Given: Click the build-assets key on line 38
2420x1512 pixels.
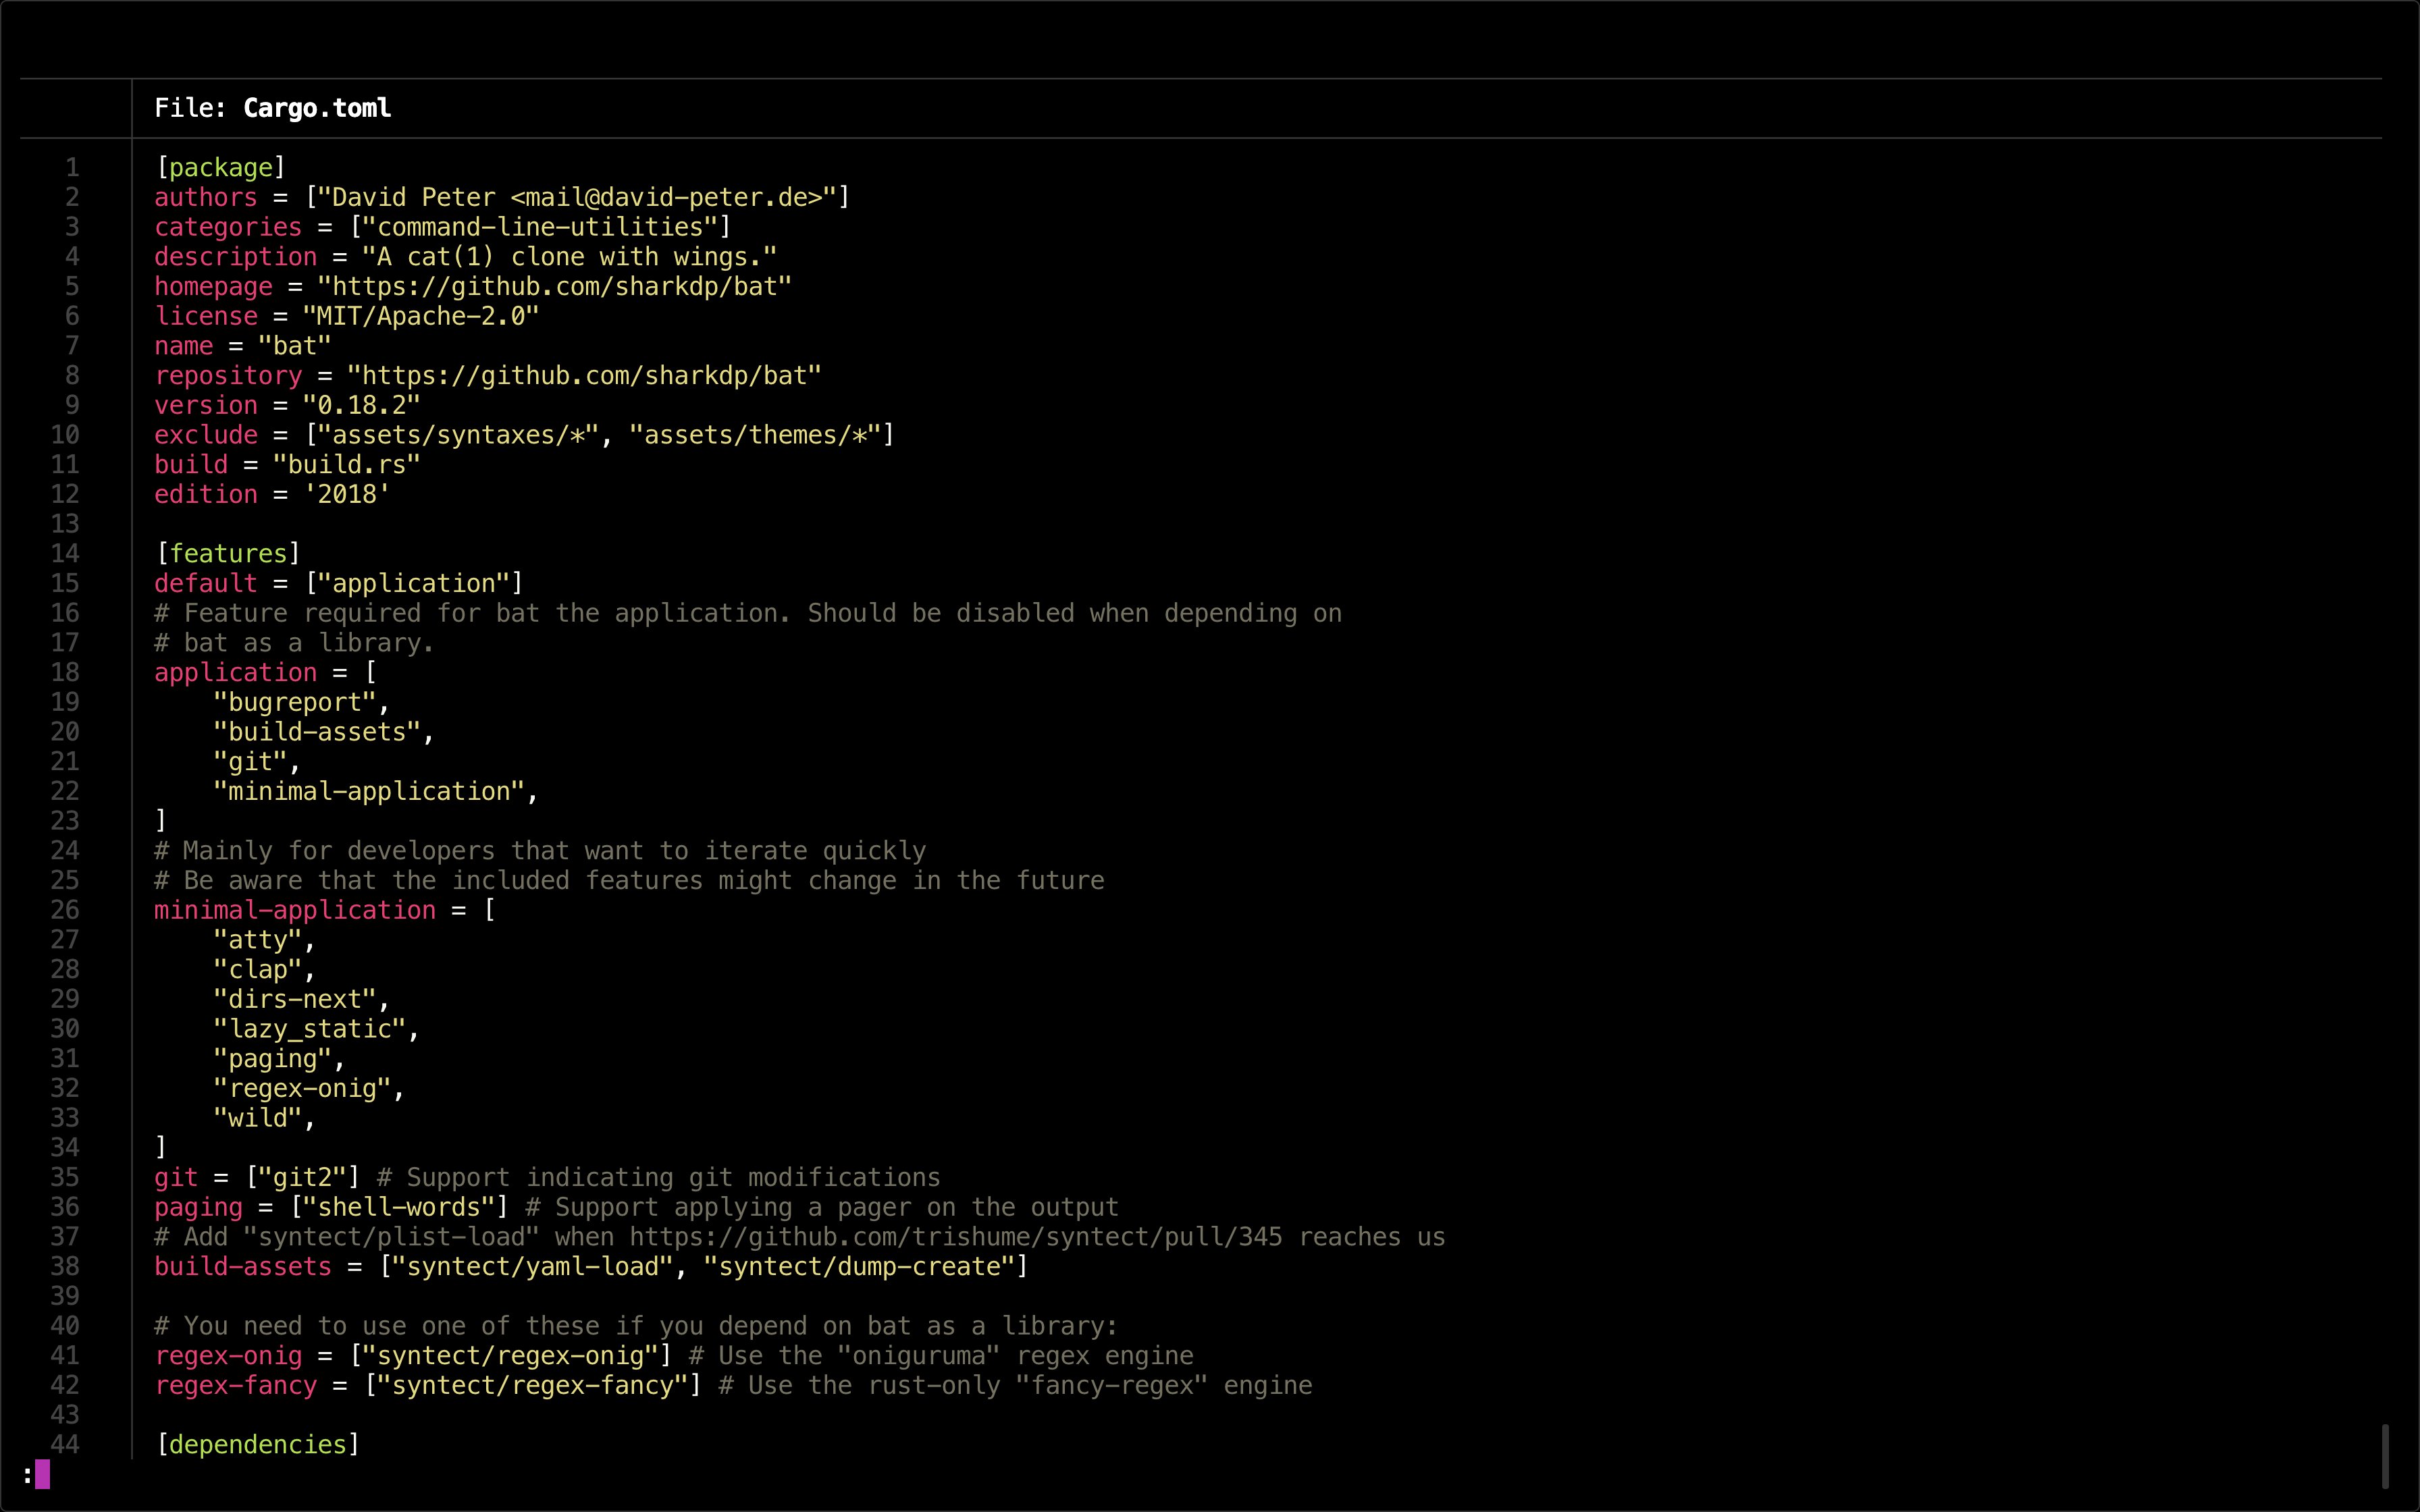Looking at the screenshot, I should click(243, 1266).
